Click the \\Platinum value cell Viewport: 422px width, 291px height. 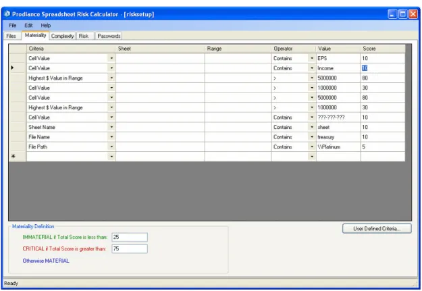point(338,147)
